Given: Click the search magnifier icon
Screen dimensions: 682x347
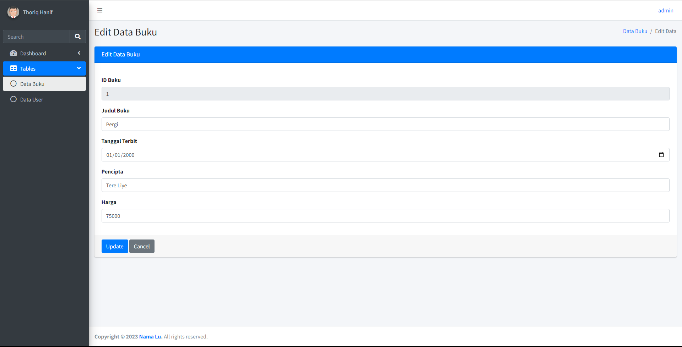Looking at the screenshot, I should click(x=78, y=37).
